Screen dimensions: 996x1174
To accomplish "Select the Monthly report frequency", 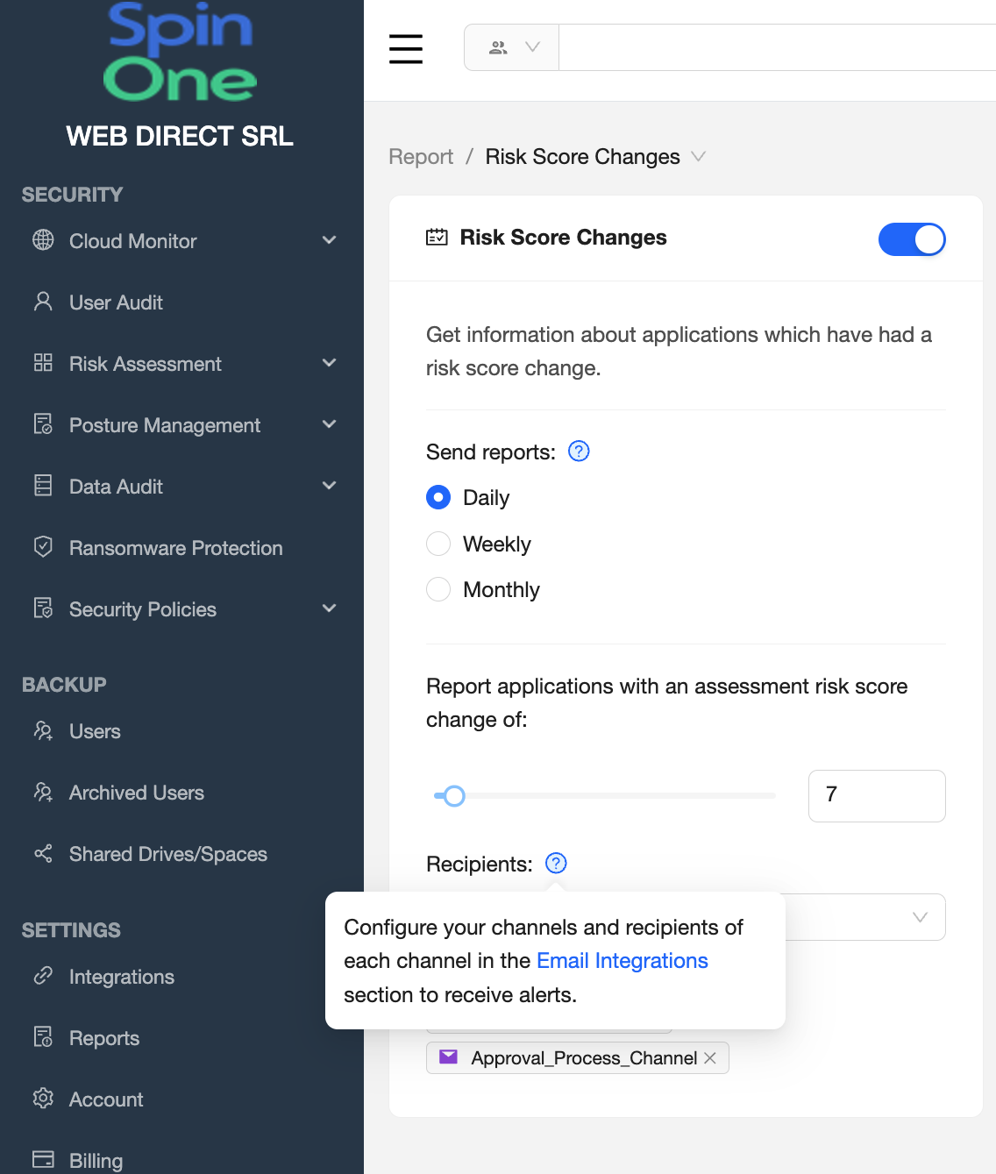I will click(x=438, y=590).
